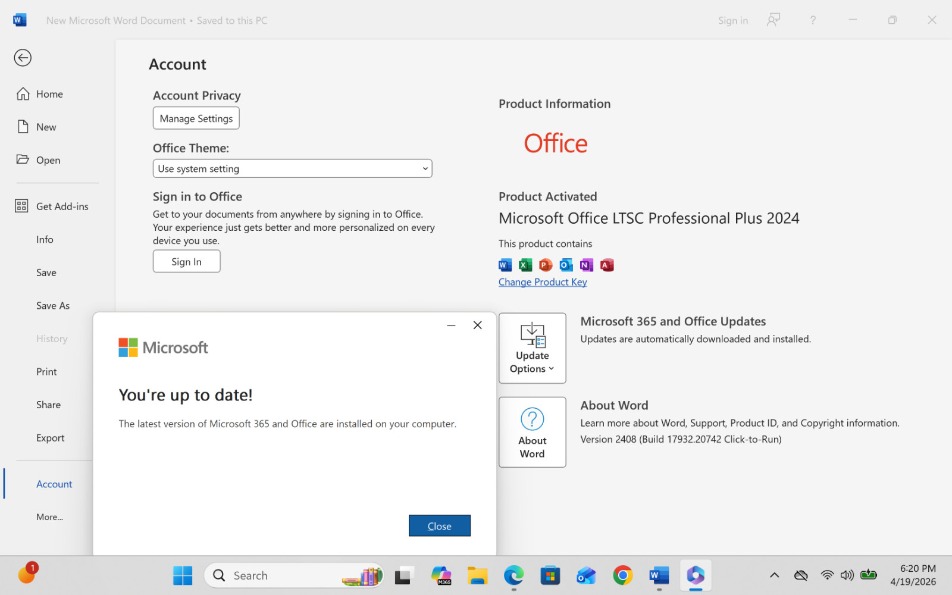Go back using the backstage back arrow
Image resolution: width=952 pixels, height=595 pixels.
[23, 58]
